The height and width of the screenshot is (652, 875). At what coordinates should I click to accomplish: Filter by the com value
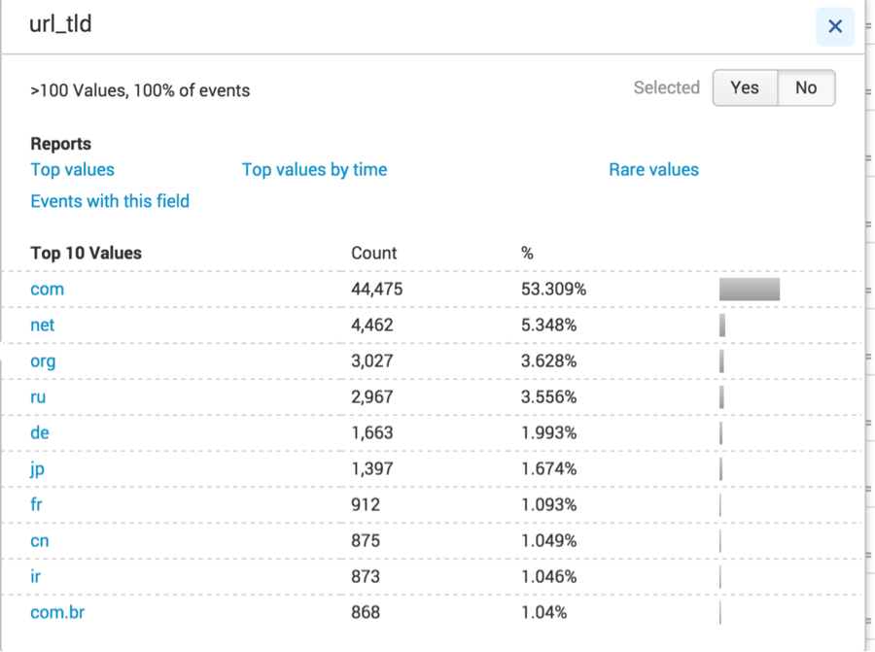click(48, 289)
